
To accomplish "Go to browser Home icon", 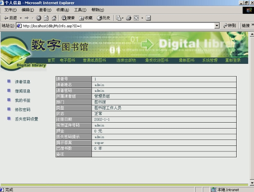I will tap(54, 18).
